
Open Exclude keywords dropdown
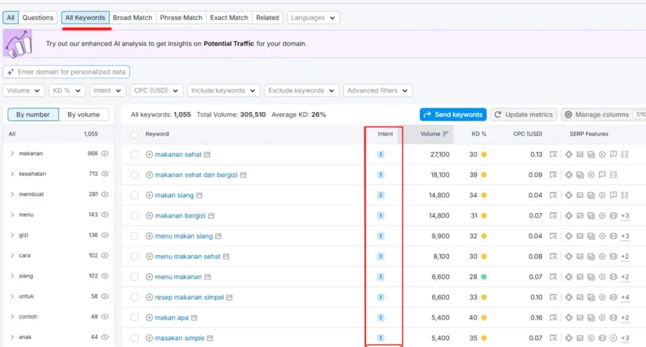302,91
